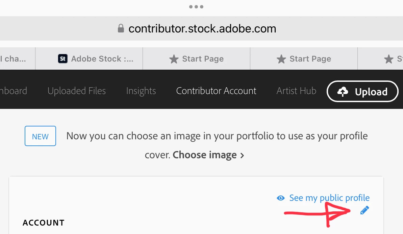
Task: Switch to the second Start Page tab
Action: coord(304,59)
